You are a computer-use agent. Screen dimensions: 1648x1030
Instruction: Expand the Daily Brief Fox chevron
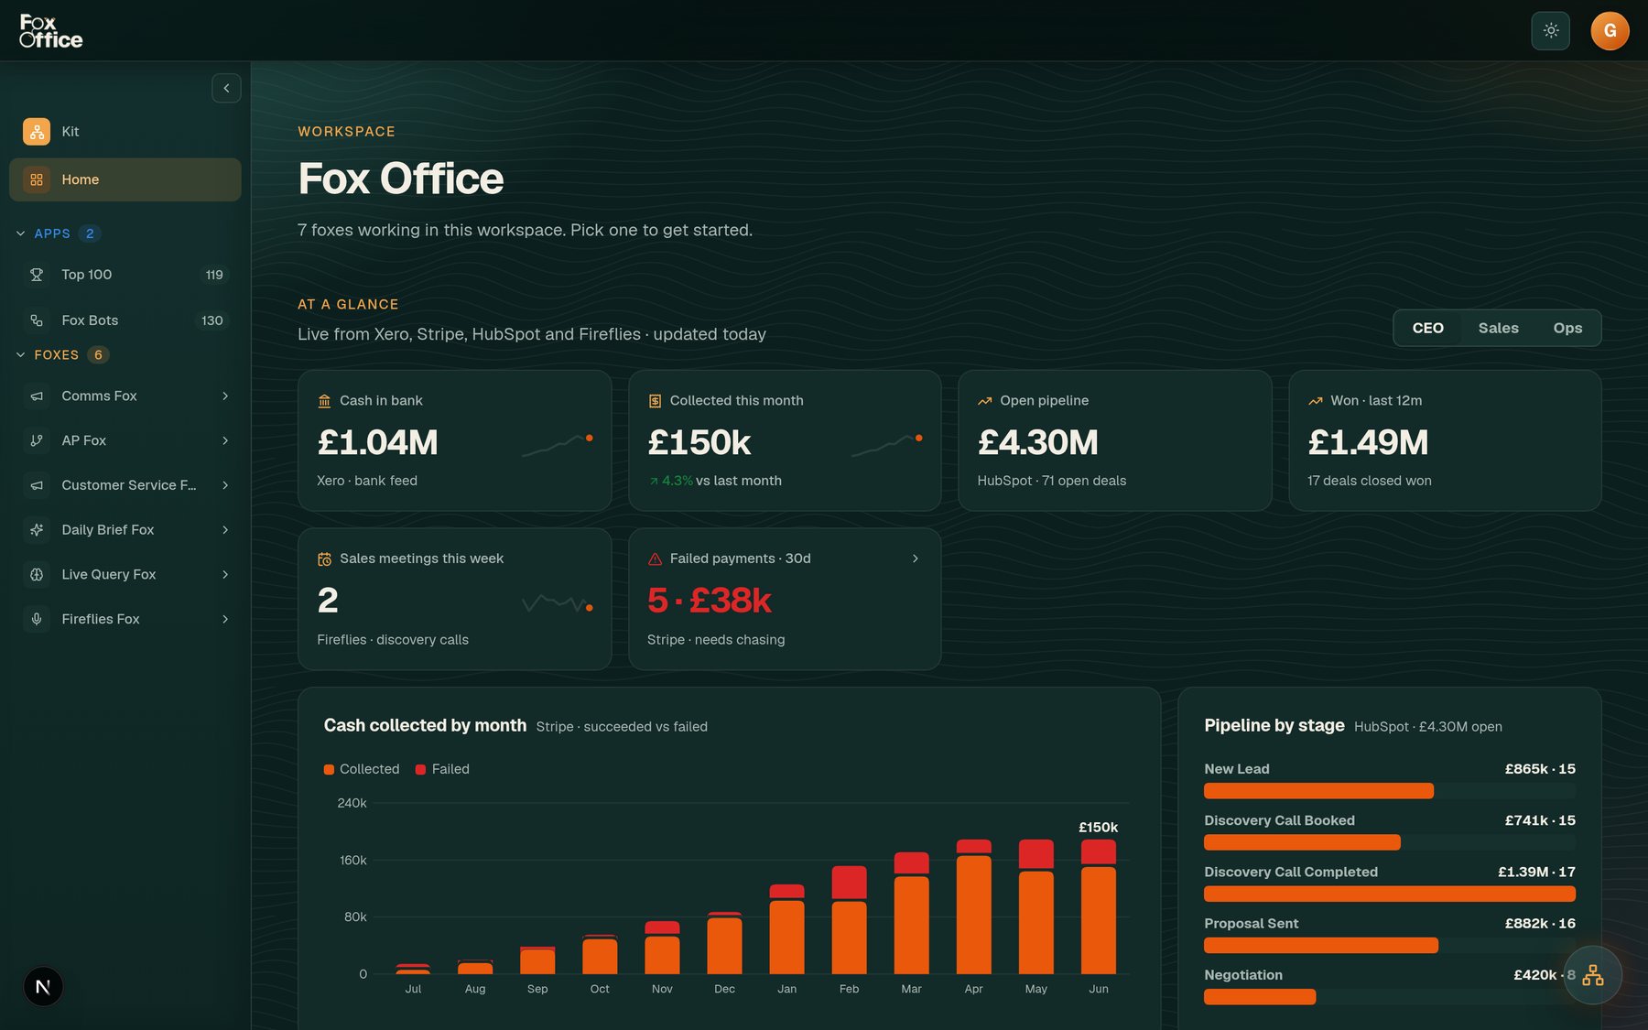[225, 530]
